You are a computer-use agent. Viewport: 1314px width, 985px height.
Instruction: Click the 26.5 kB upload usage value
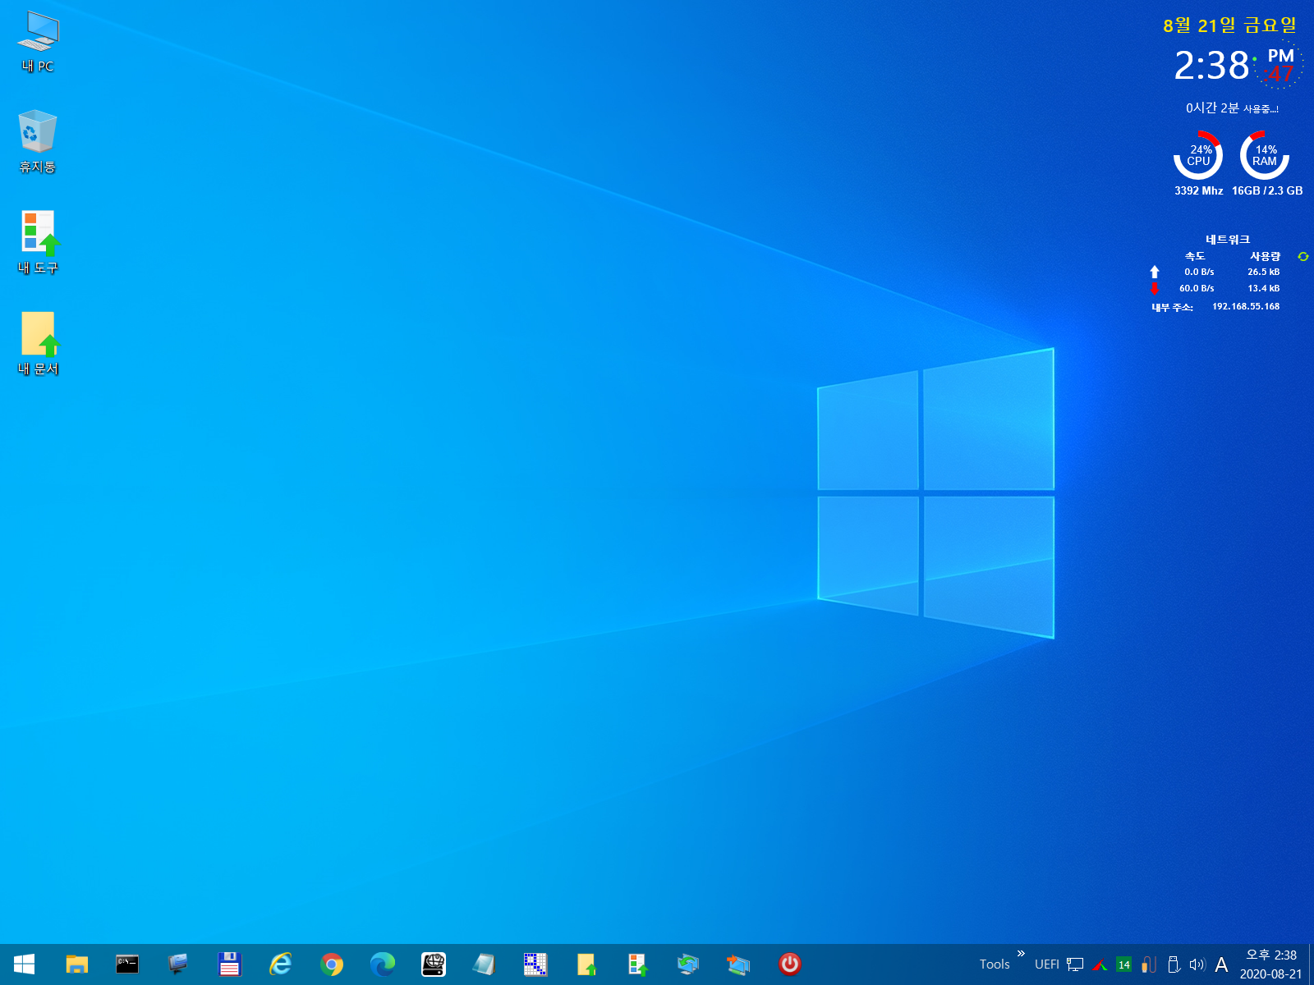point(1263,273)
